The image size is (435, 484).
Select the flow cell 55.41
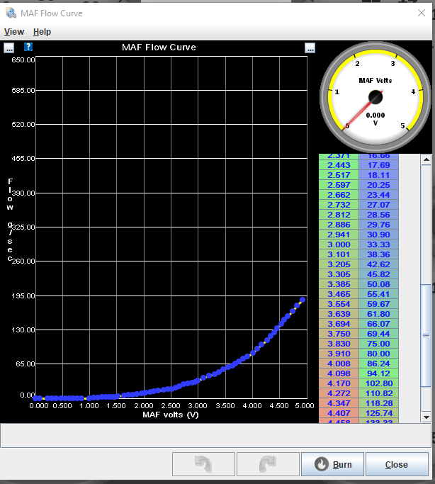point(378,294)
